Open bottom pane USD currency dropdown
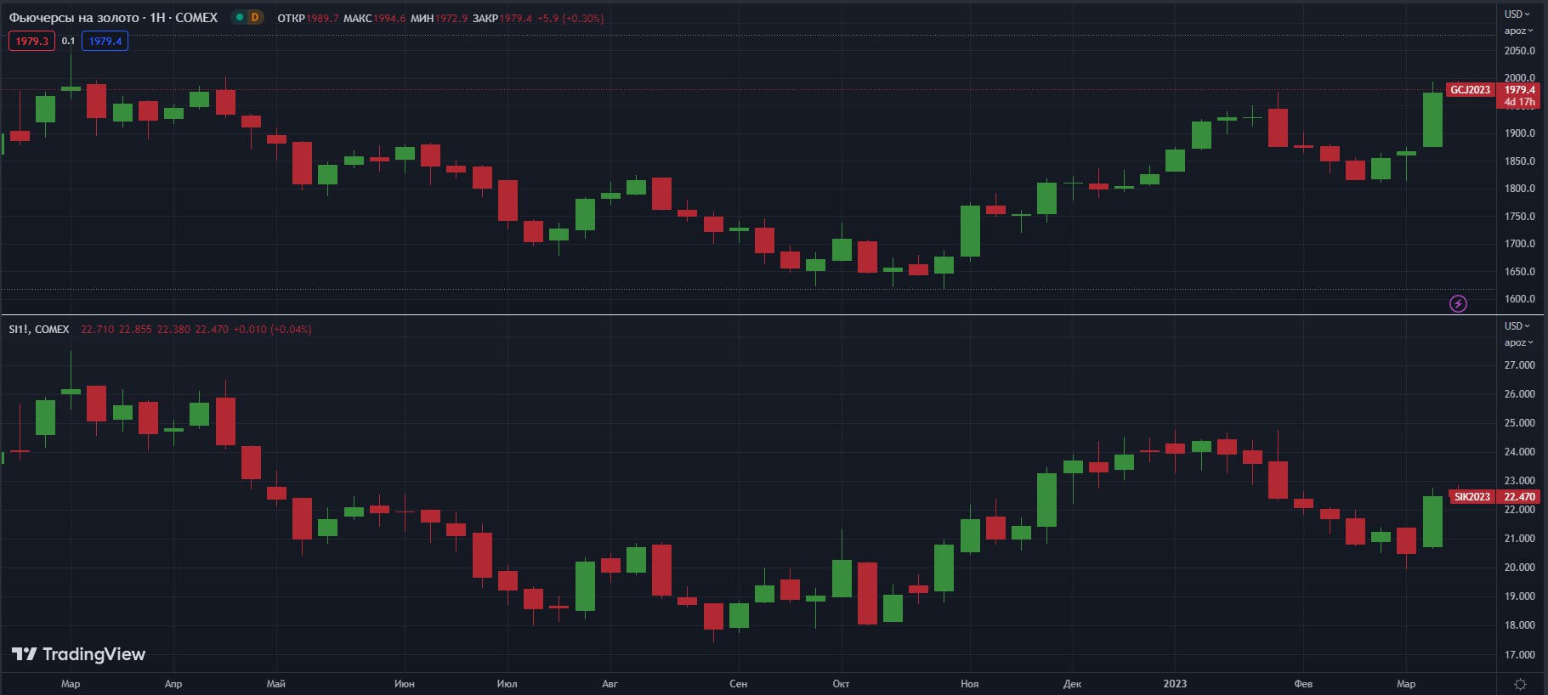 click(1517, 325)
